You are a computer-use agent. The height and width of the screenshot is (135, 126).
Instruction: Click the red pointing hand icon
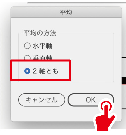104,116
